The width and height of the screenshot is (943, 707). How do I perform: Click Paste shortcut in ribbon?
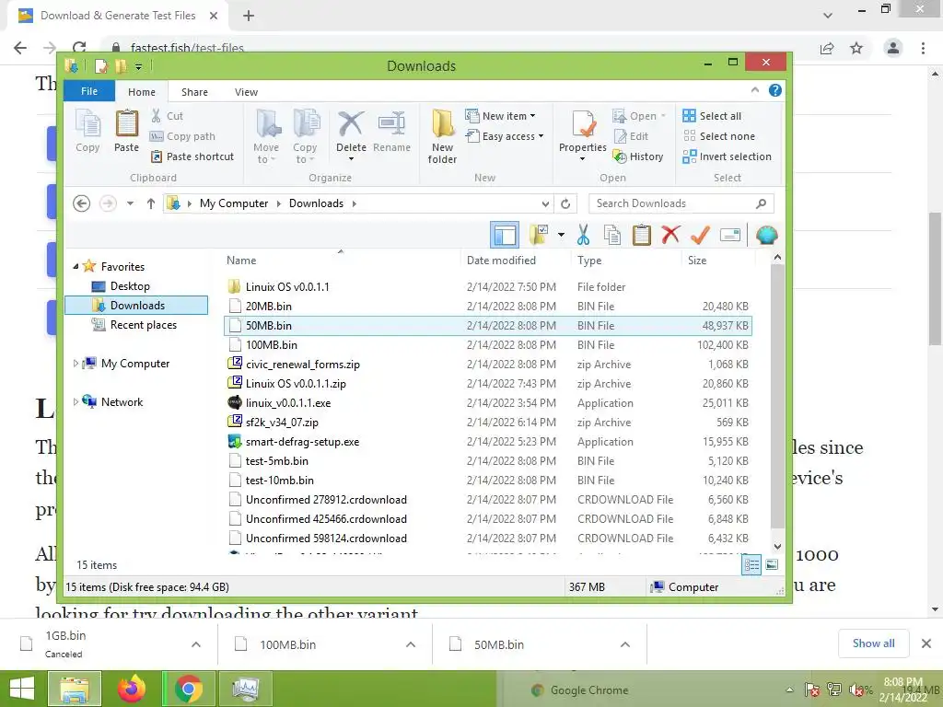coord(192,156)
